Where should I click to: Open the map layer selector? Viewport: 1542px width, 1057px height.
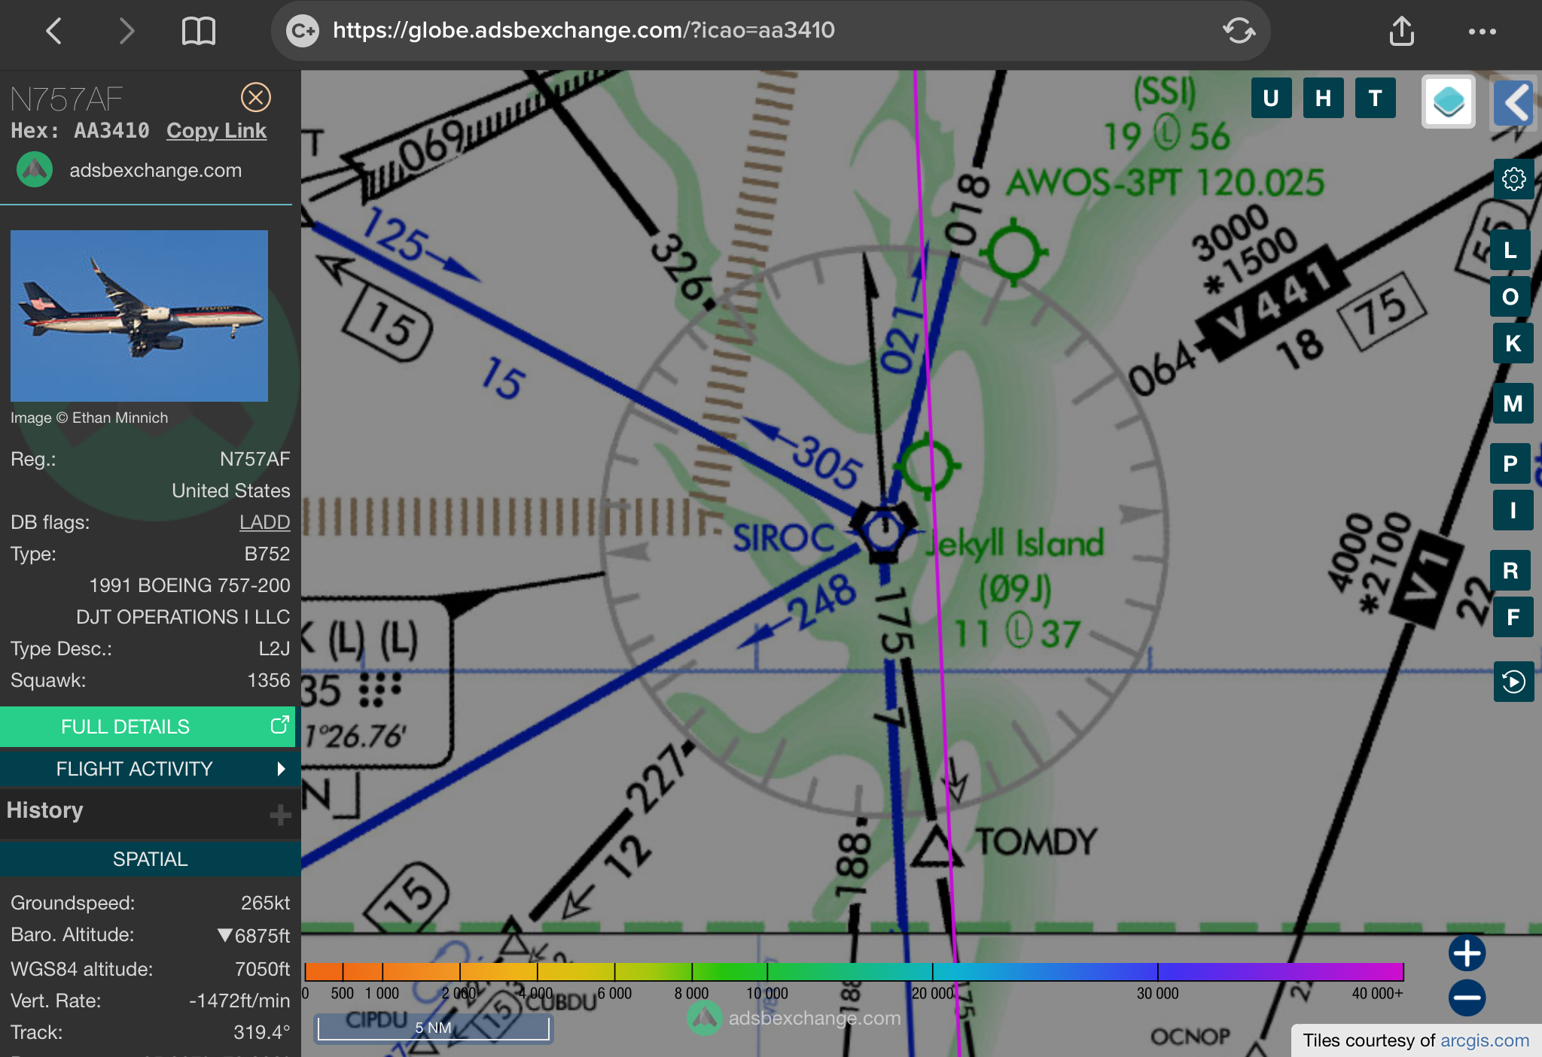coord(1448,102)
